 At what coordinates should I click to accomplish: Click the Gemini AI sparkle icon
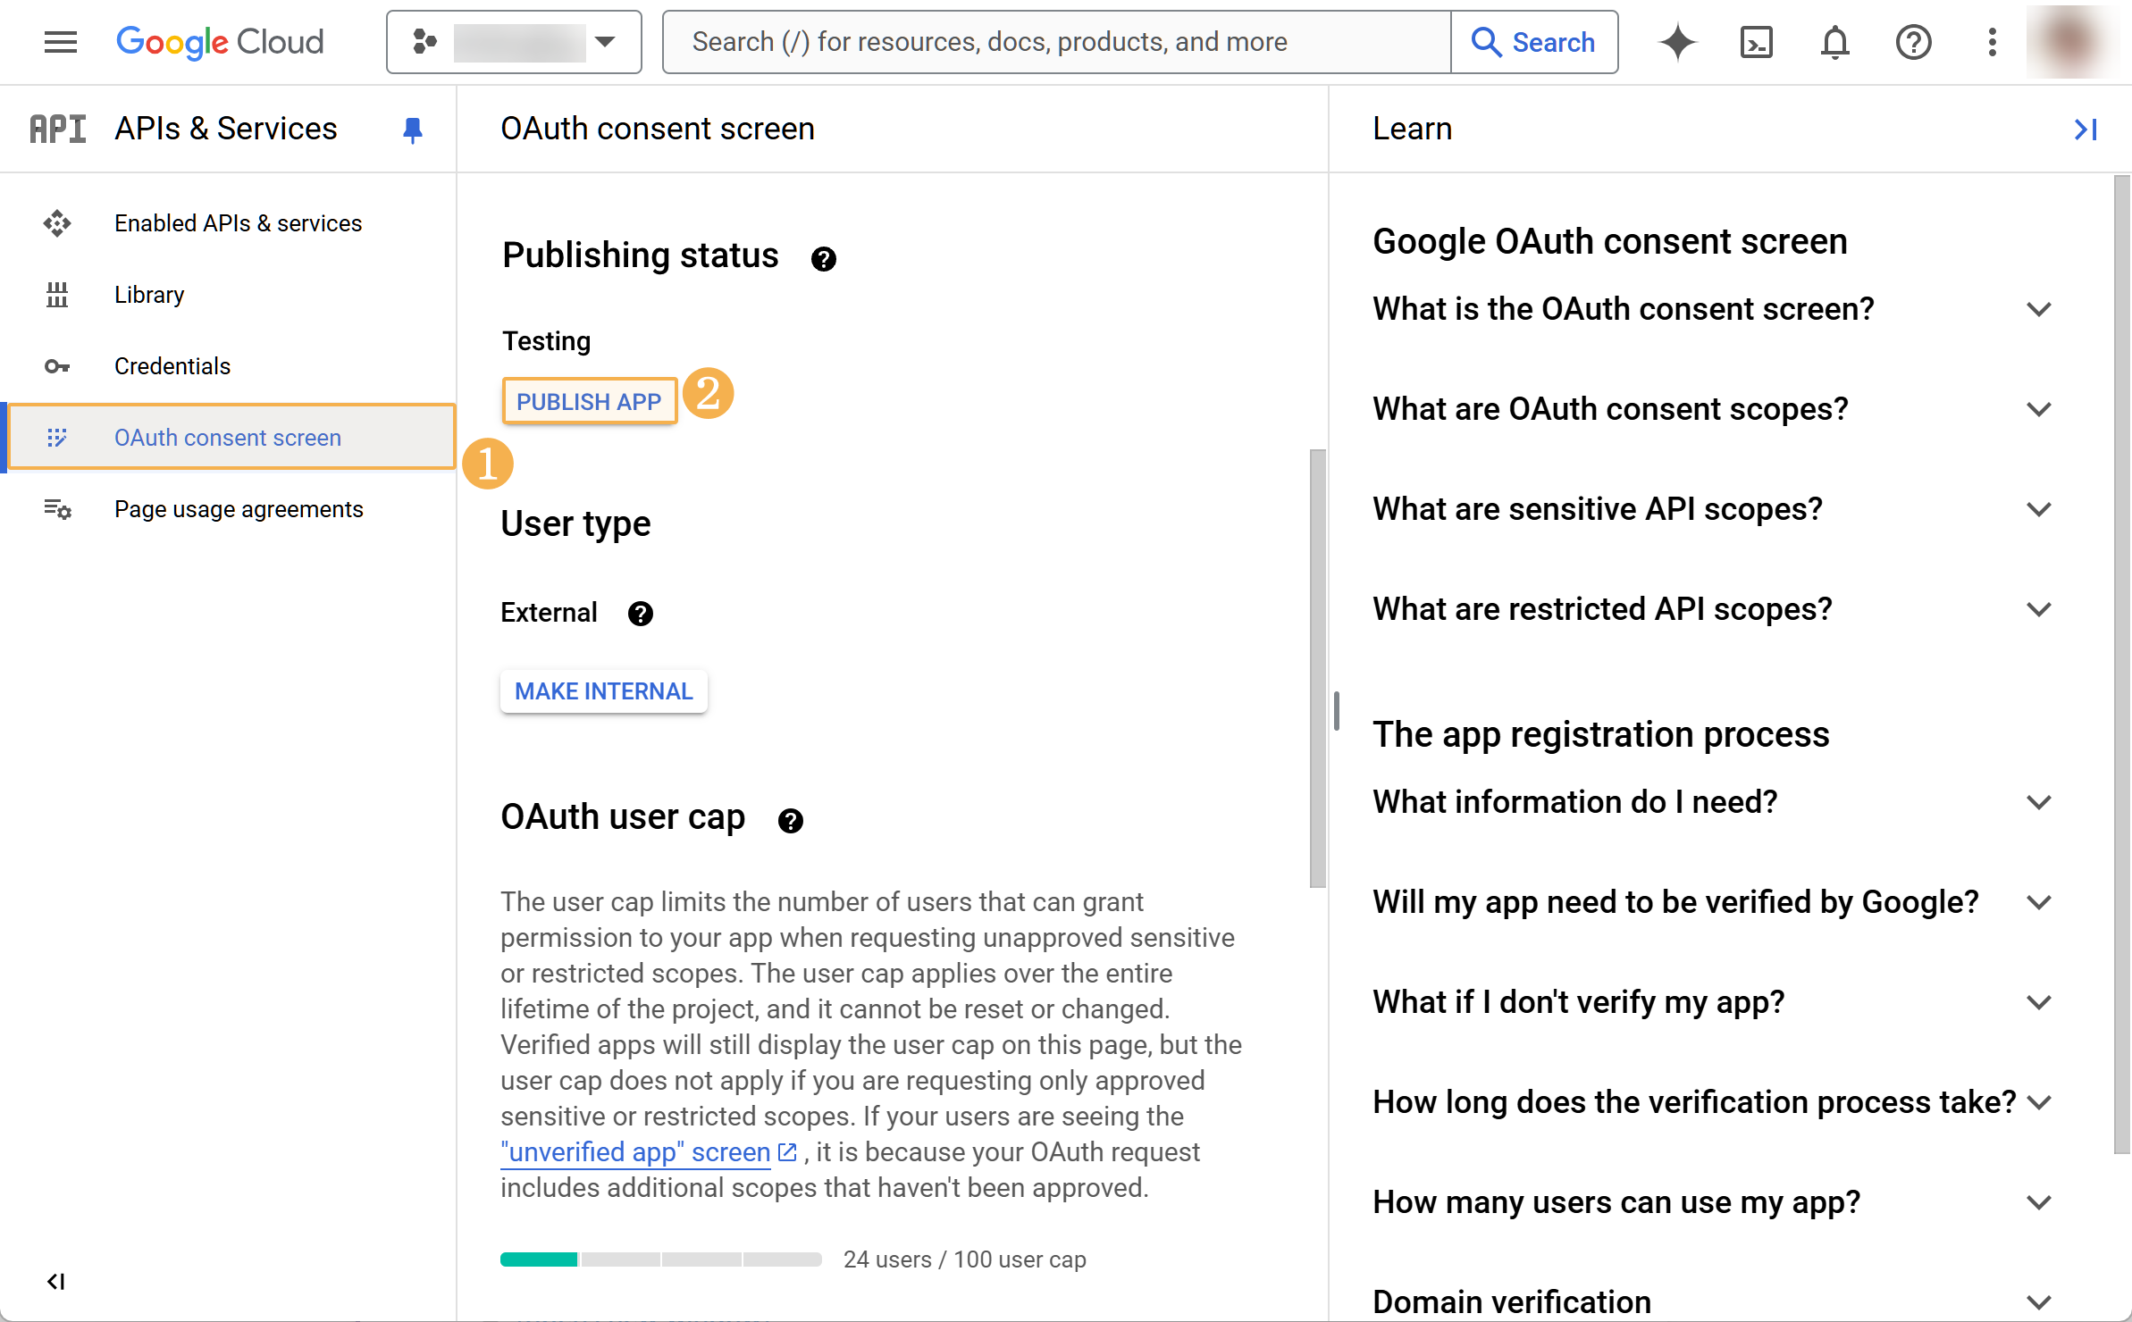point(1677,42)
